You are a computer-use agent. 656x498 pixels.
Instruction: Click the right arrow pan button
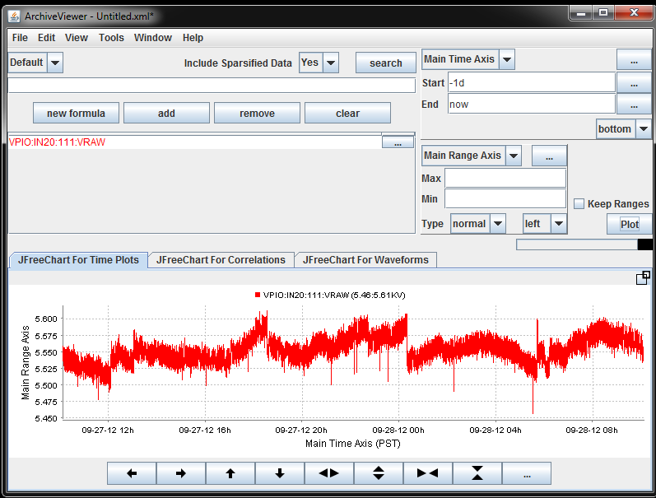[x=180, y=473]
